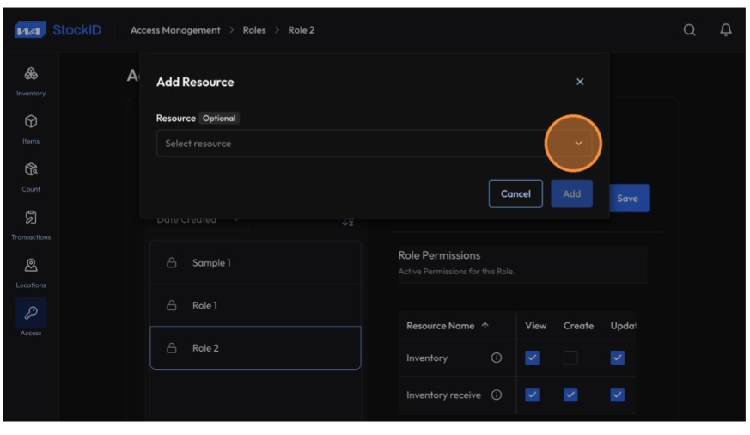Click the Inventory receive row label

443,395
